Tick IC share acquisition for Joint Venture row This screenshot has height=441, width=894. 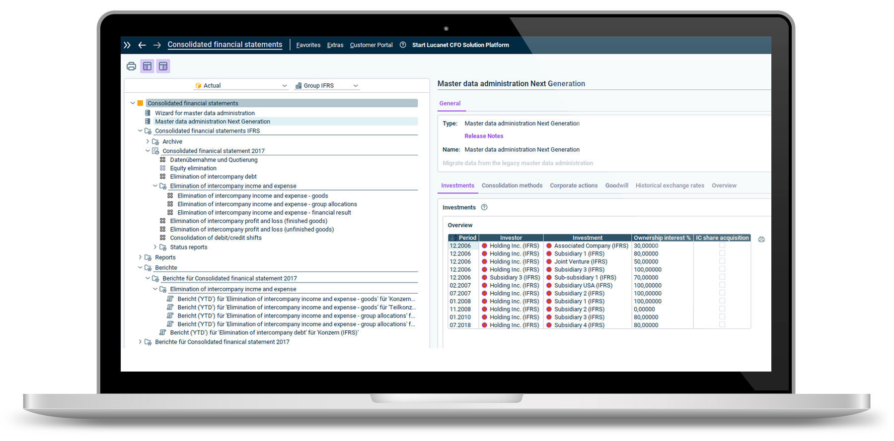tap(722, 261)
